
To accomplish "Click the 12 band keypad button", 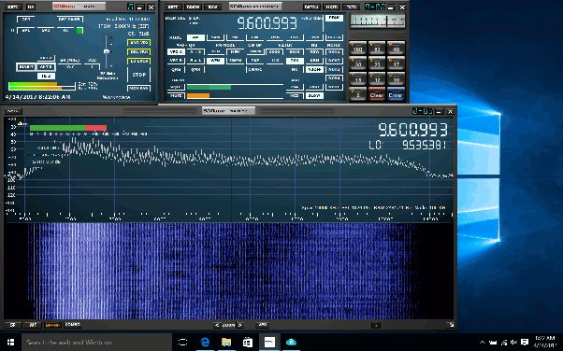I will [x=377, y=78].
